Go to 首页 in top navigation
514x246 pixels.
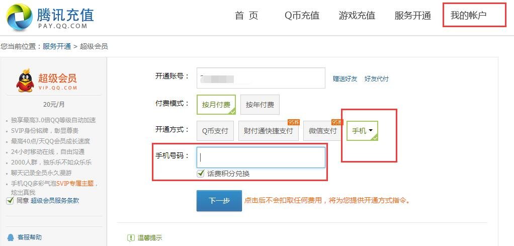(x=246, y=16)
